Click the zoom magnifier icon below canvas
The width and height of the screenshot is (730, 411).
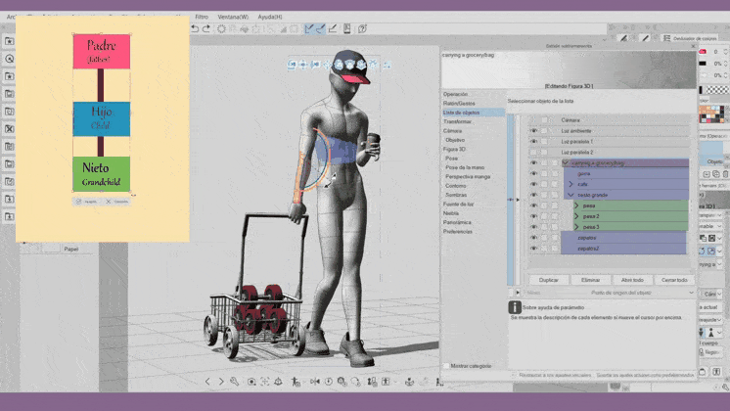click(x=235, y=381)
